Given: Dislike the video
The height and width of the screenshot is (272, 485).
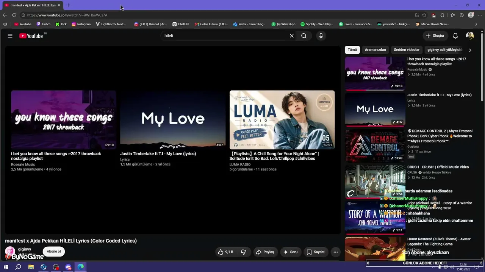Looking at the screenshot, I should tap(244, 252).
